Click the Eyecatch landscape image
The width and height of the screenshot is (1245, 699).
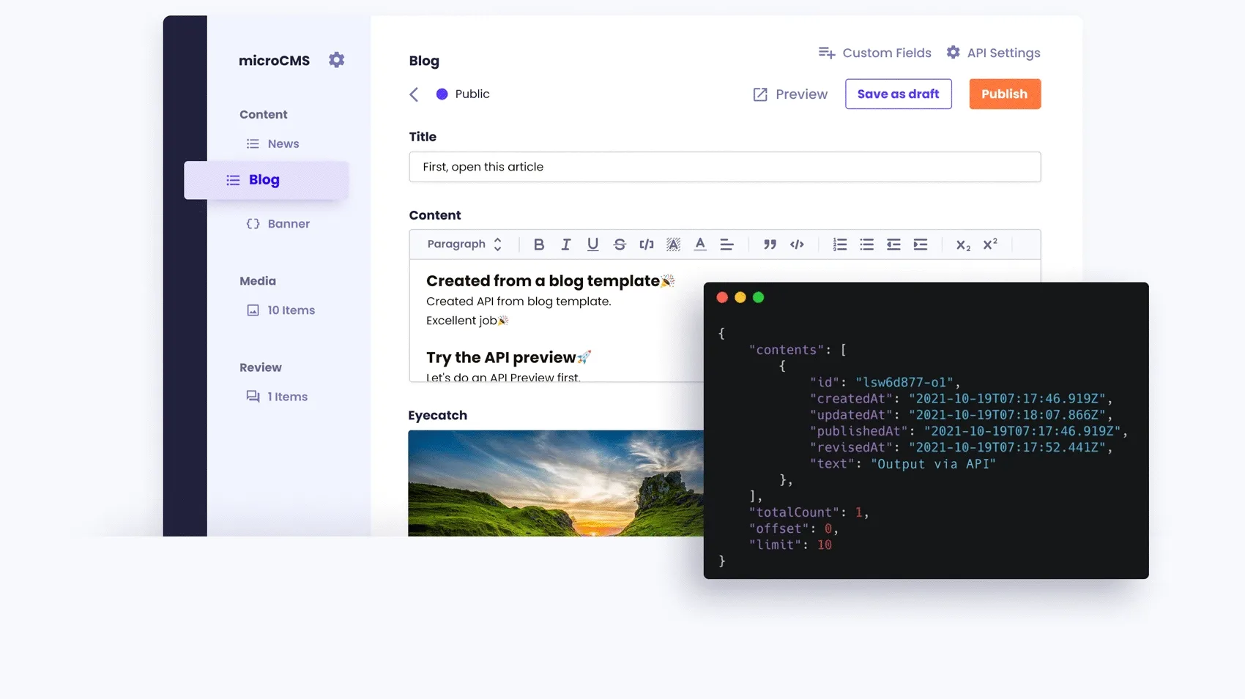click(555, 483)
